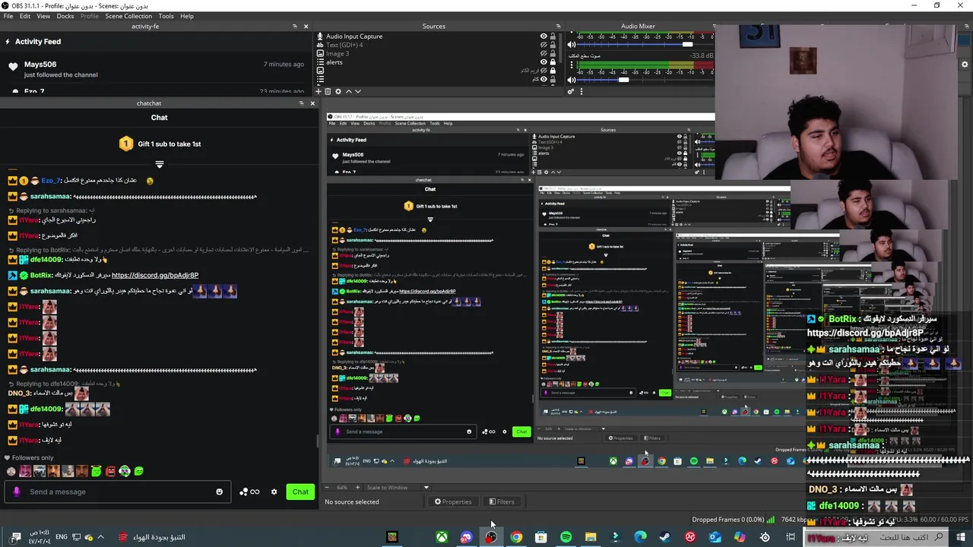Image resolution: width=973 pixels, height=547 pixels.
Task: Open Microsoft Edge from the taskbar
Action: point(640,537)
